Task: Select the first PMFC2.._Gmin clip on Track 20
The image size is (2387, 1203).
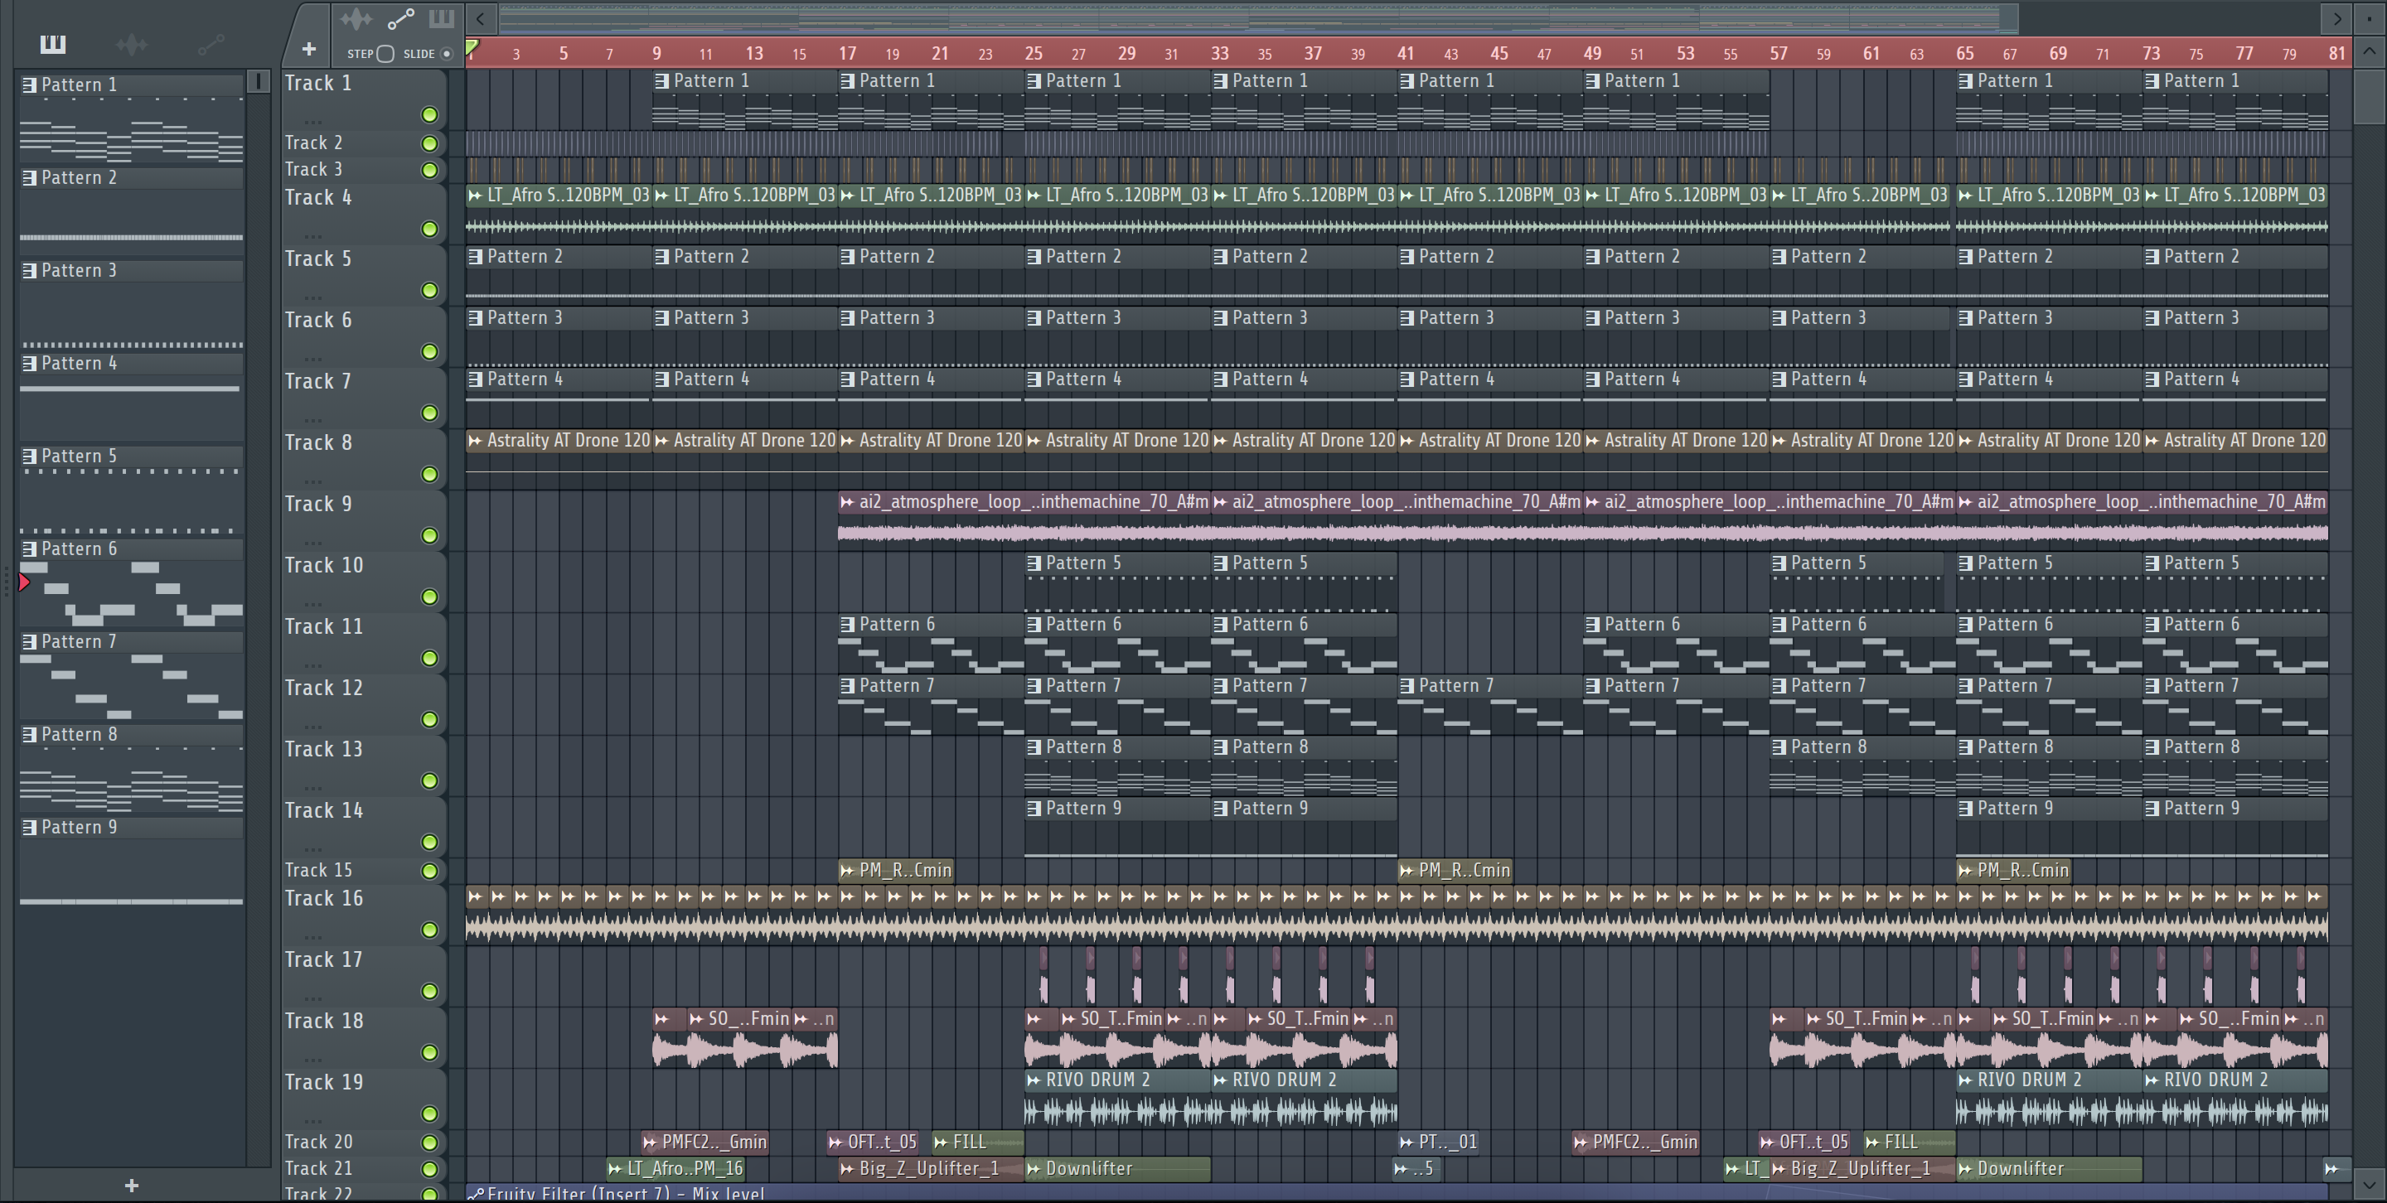Action: [705, 1142]
